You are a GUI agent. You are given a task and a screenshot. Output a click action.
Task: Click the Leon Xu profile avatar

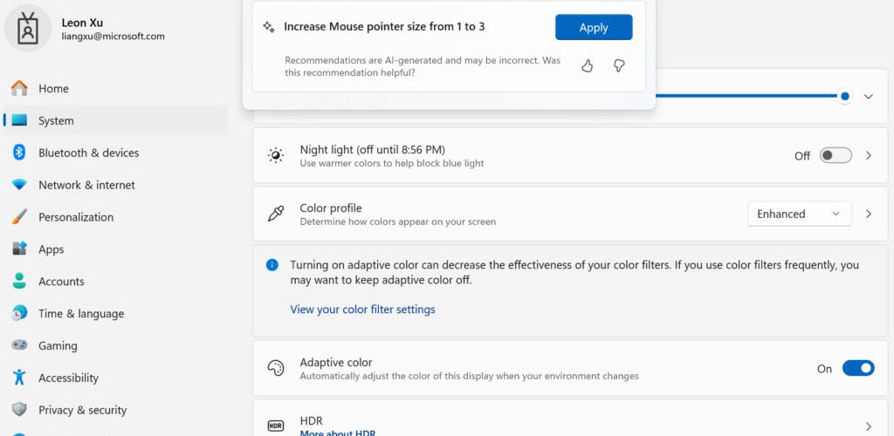pos(28,28)
